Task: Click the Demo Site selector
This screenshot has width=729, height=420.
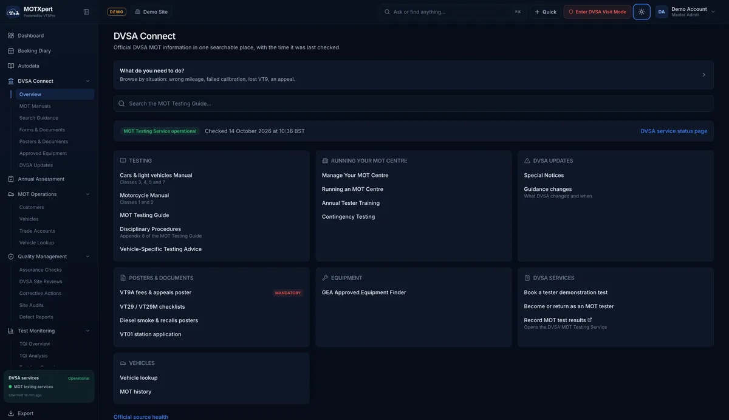Action: (x=151, y=12)
